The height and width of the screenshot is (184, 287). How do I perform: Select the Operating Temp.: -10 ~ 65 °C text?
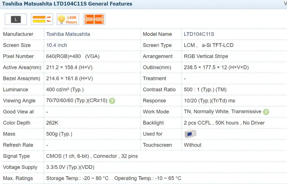tap(148, 178)
